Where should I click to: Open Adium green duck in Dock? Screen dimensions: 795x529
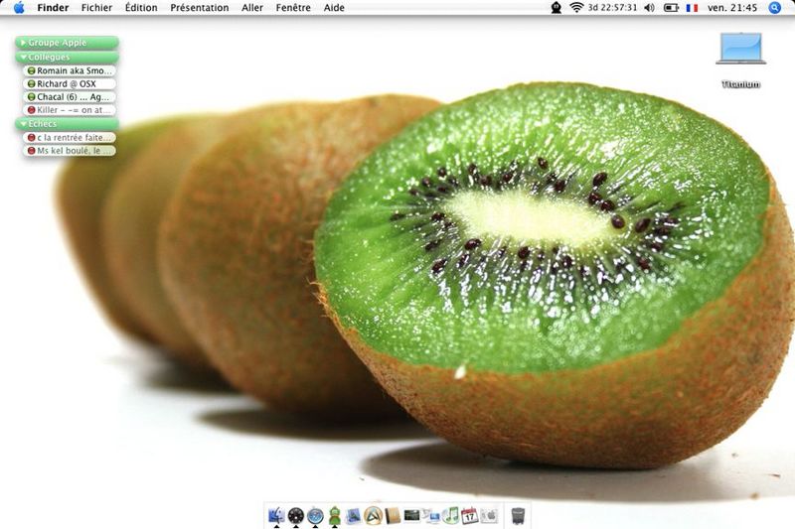[334, 516]
